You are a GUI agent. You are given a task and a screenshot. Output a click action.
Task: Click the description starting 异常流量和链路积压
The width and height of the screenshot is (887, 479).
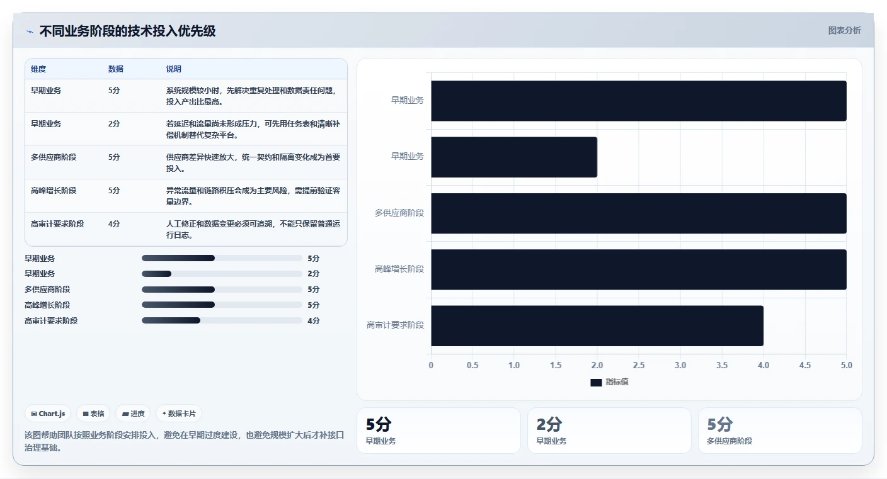click(x=253, y=196)
